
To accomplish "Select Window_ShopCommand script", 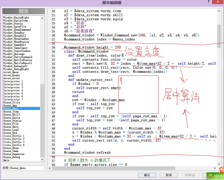I will (x=17, y=30).
